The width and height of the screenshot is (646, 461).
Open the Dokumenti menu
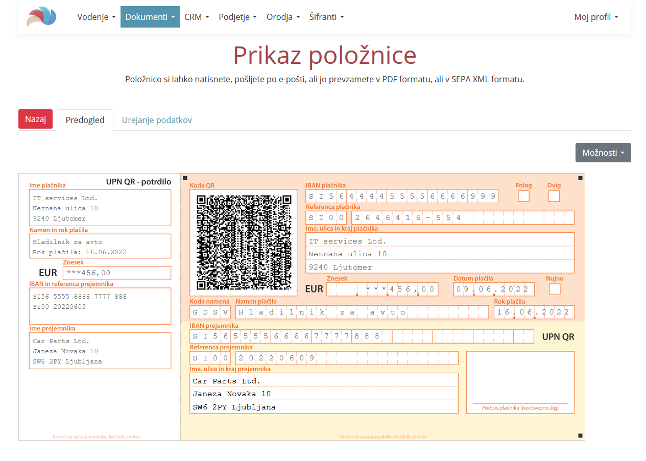tap(150, 17)
